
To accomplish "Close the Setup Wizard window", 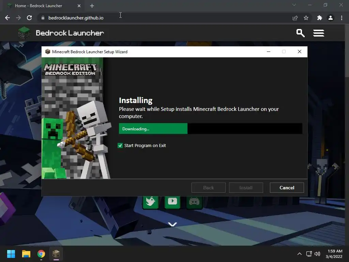I will 300,52.
